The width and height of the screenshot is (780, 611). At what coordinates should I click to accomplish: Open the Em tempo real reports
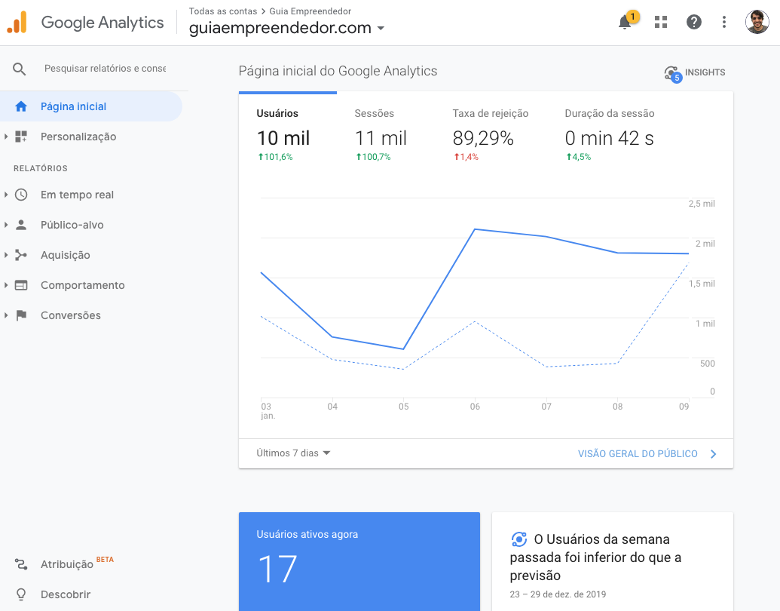pos(77,195)
